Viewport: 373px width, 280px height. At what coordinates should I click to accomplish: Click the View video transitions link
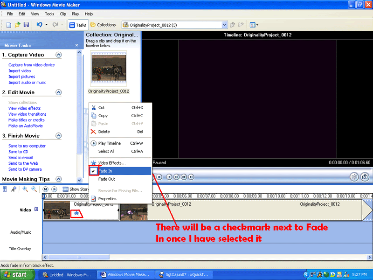pos(28,114)
